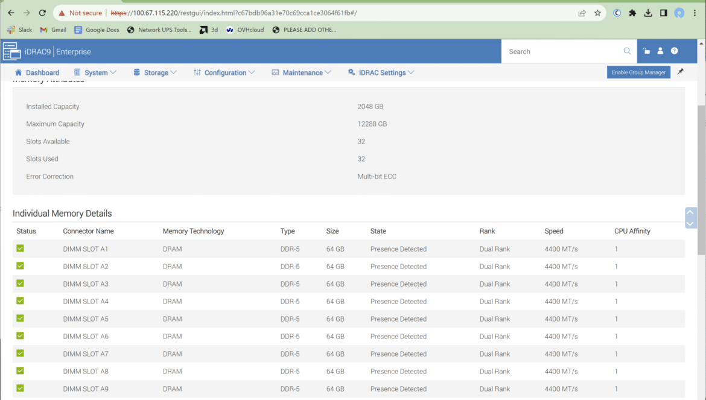The height and width of the screenshot is (400, 706).
Task: Click the Installed Capacity value 2048 GB
Action: [370, 107]
